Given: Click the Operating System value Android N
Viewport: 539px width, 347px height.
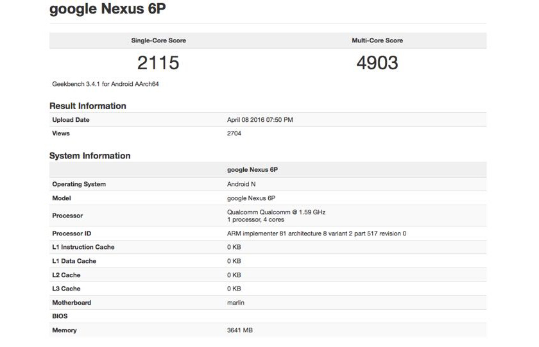Looking at the screenshot, I should click(x=241, y=184).
